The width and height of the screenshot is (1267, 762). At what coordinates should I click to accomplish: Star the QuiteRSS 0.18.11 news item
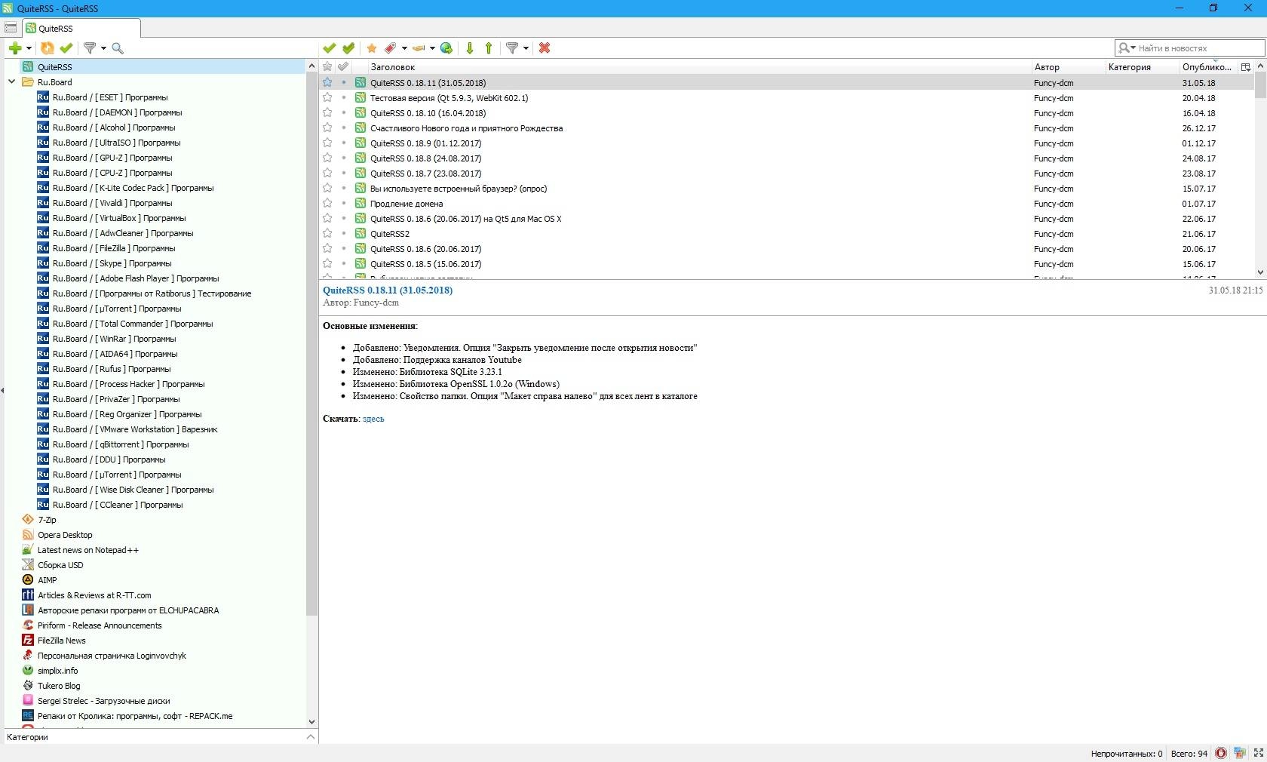(327, 82)
